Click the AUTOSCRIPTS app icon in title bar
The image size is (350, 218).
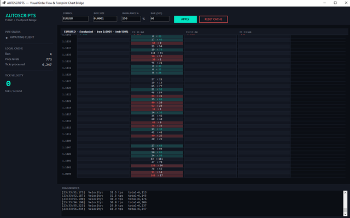4,3
